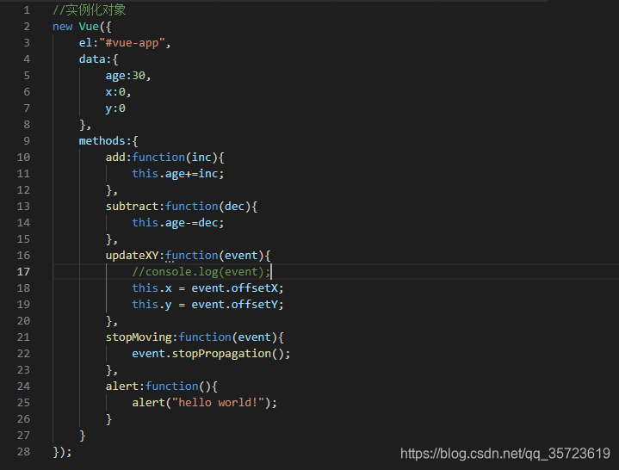Click the 'function' keyword on line 16

pos(191,256)
